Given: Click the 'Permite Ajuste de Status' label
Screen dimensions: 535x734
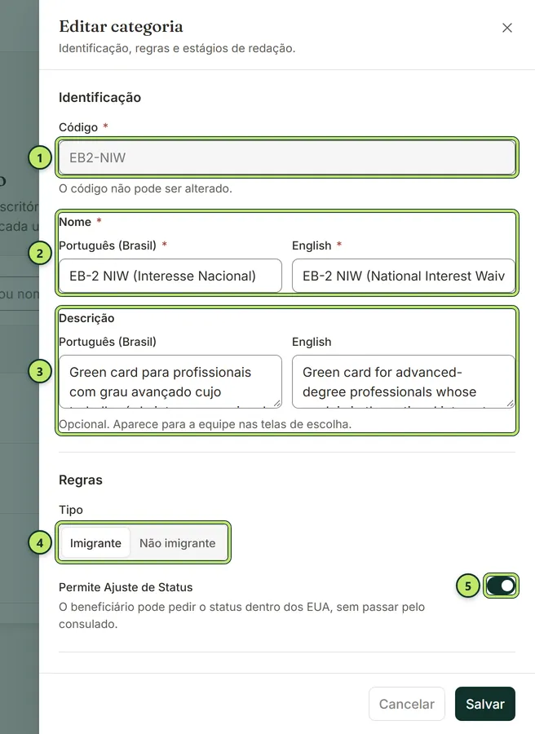Looking at the screenshot, I should click(x=126, y=587).
